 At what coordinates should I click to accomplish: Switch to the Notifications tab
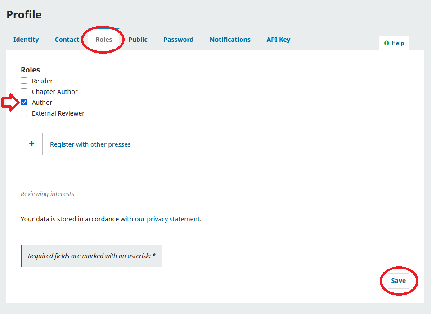point(230,40)
